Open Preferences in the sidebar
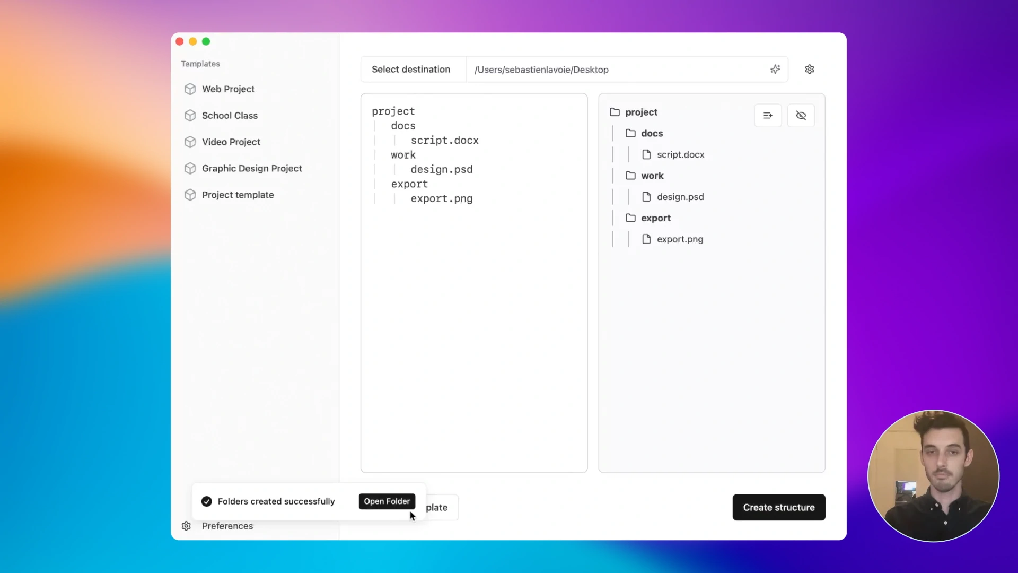Viewport: 1018px width, 573px height. [x=227, y=526]
